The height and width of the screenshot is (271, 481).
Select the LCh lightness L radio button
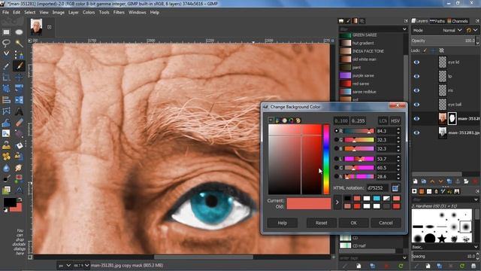[x=336, y=159]
